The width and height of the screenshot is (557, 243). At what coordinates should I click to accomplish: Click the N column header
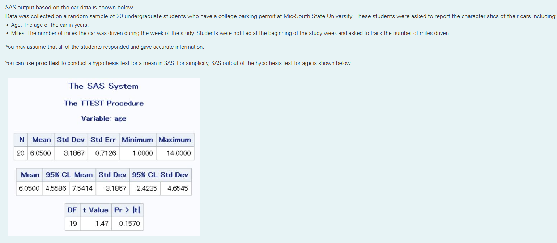tap(22, 139)
